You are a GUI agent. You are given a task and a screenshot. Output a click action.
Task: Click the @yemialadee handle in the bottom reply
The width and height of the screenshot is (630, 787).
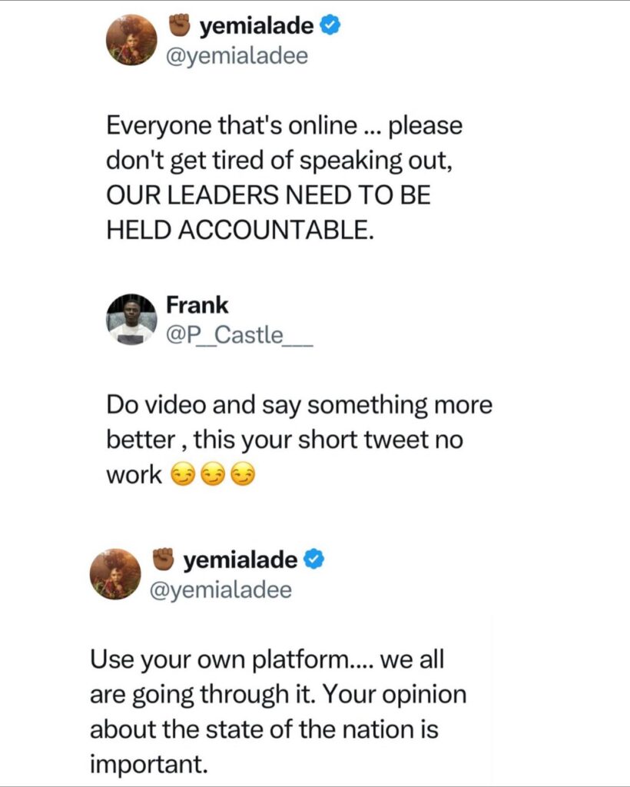tap(220, 589)
